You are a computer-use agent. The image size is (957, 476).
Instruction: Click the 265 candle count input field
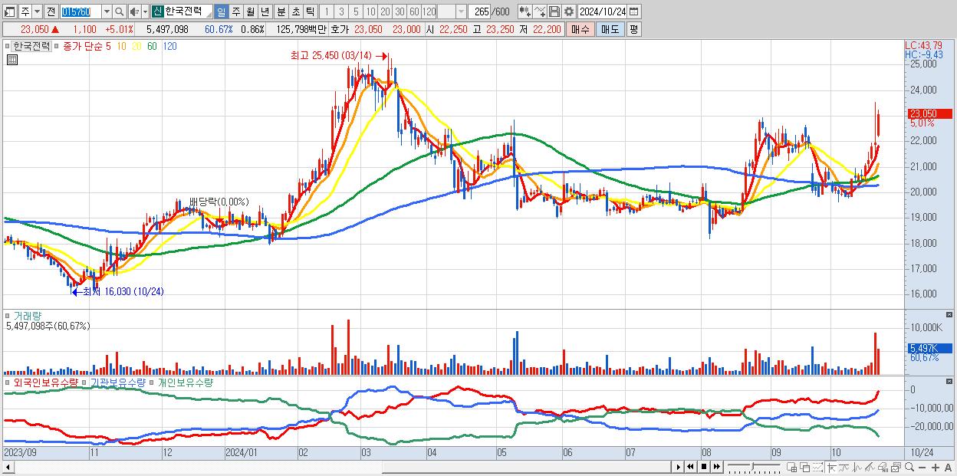[x=479, y=11]
